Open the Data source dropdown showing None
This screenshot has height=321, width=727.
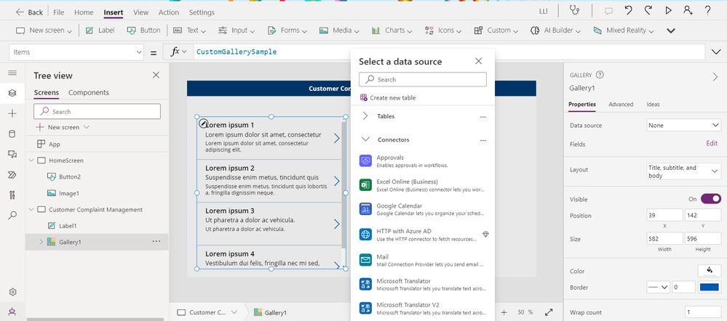coord(683,126)
